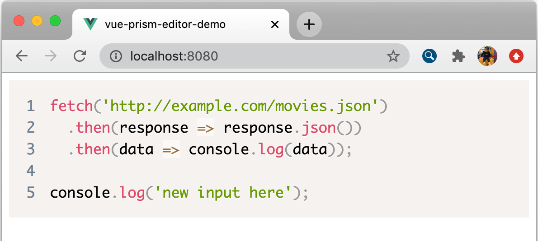538x241 pixels.
Task: Open the user profile avatar
Action: pos(487,56)
